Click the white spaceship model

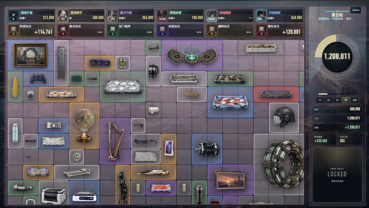(x=153, y=172)
